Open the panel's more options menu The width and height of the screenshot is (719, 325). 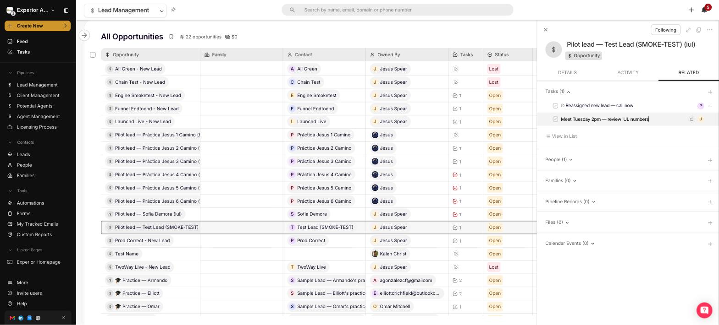710,30
